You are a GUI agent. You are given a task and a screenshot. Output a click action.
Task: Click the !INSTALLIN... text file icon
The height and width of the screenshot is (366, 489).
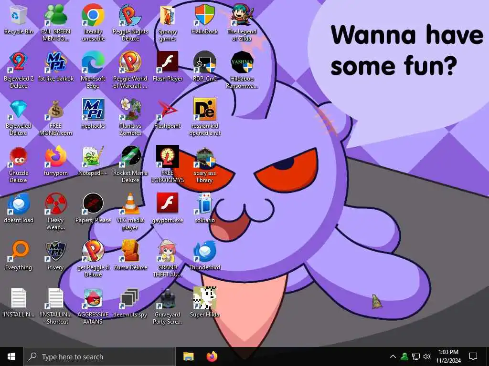pyautogui.click(x=19, y=298)
